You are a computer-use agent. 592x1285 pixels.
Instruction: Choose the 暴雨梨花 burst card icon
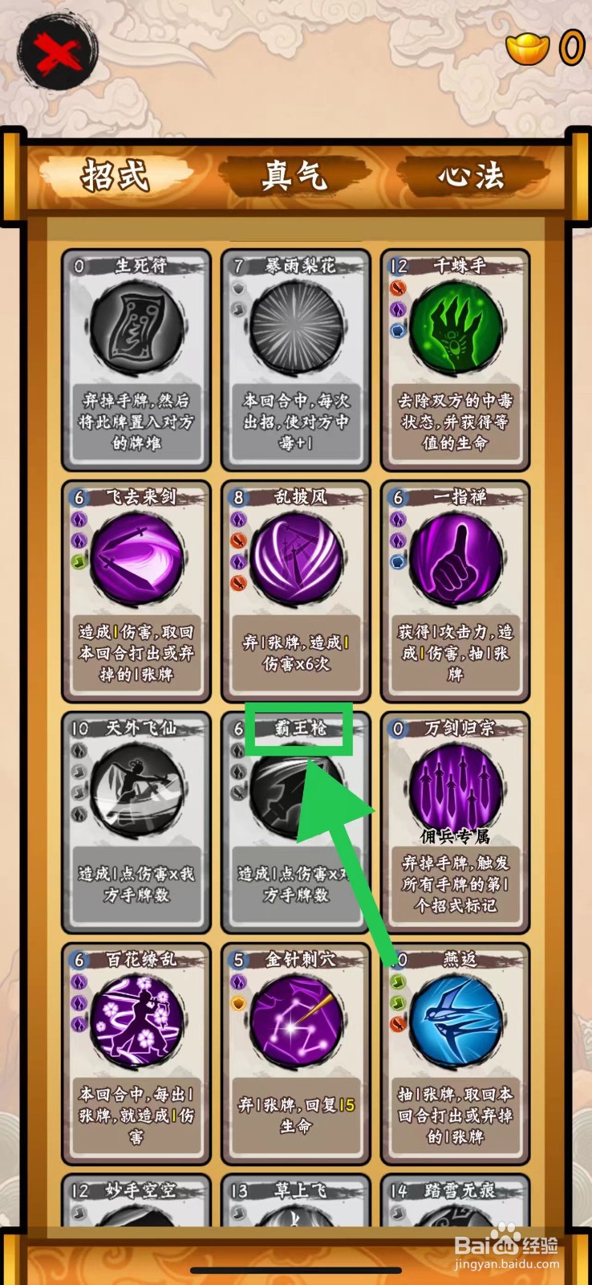(297, 328)
